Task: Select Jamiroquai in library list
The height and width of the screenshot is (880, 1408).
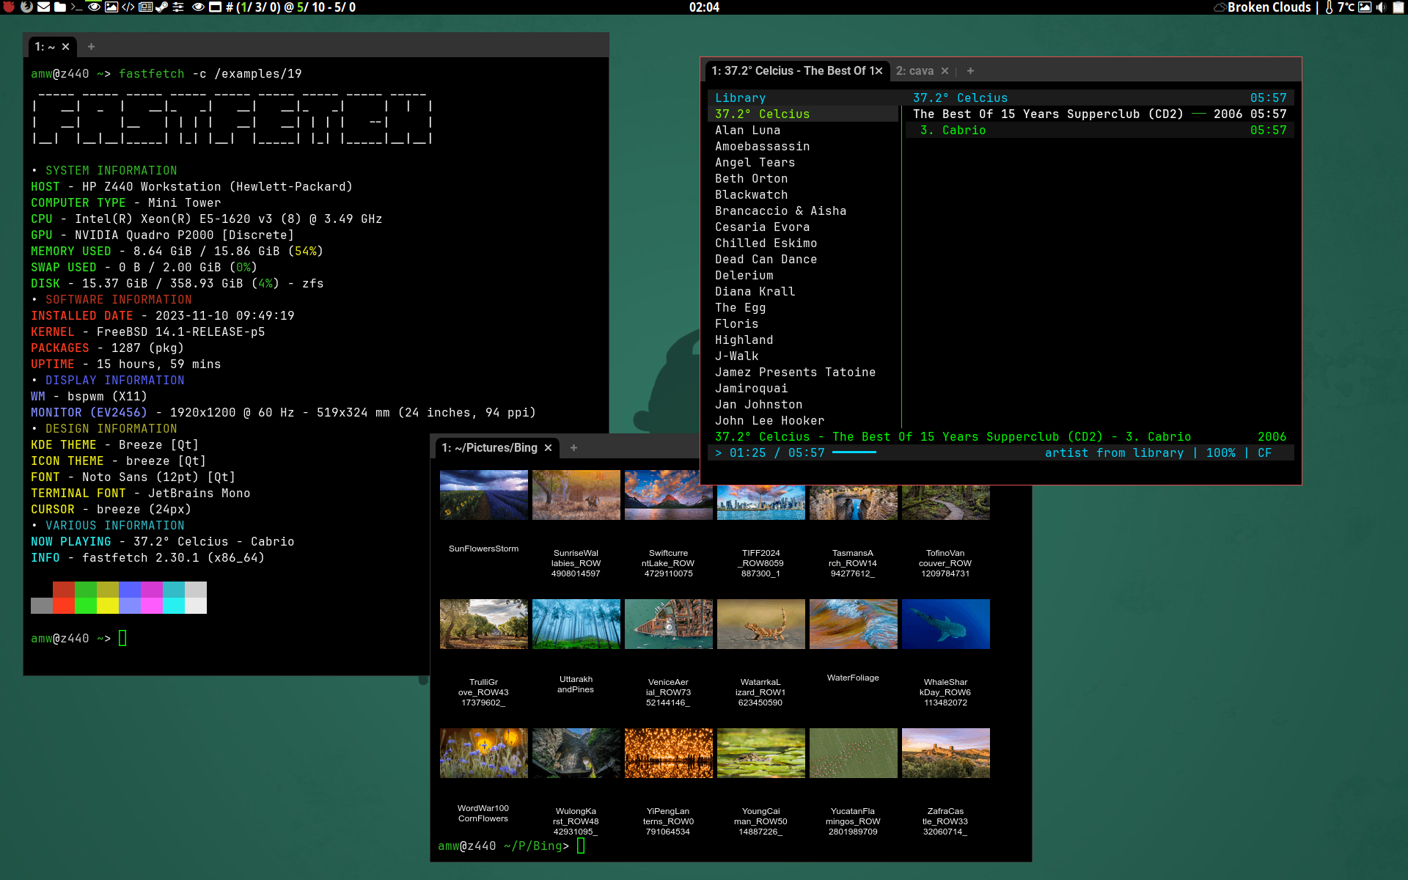Action: click(x=752, y=388)
